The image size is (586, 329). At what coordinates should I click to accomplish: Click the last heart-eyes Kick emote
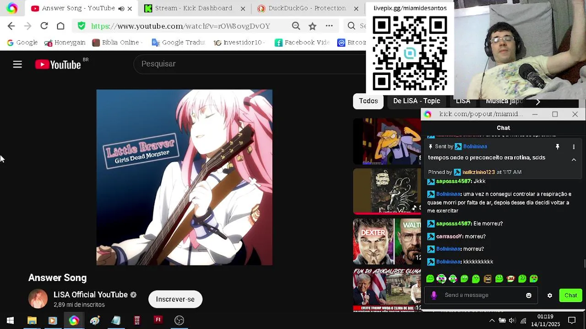point(534,279)
